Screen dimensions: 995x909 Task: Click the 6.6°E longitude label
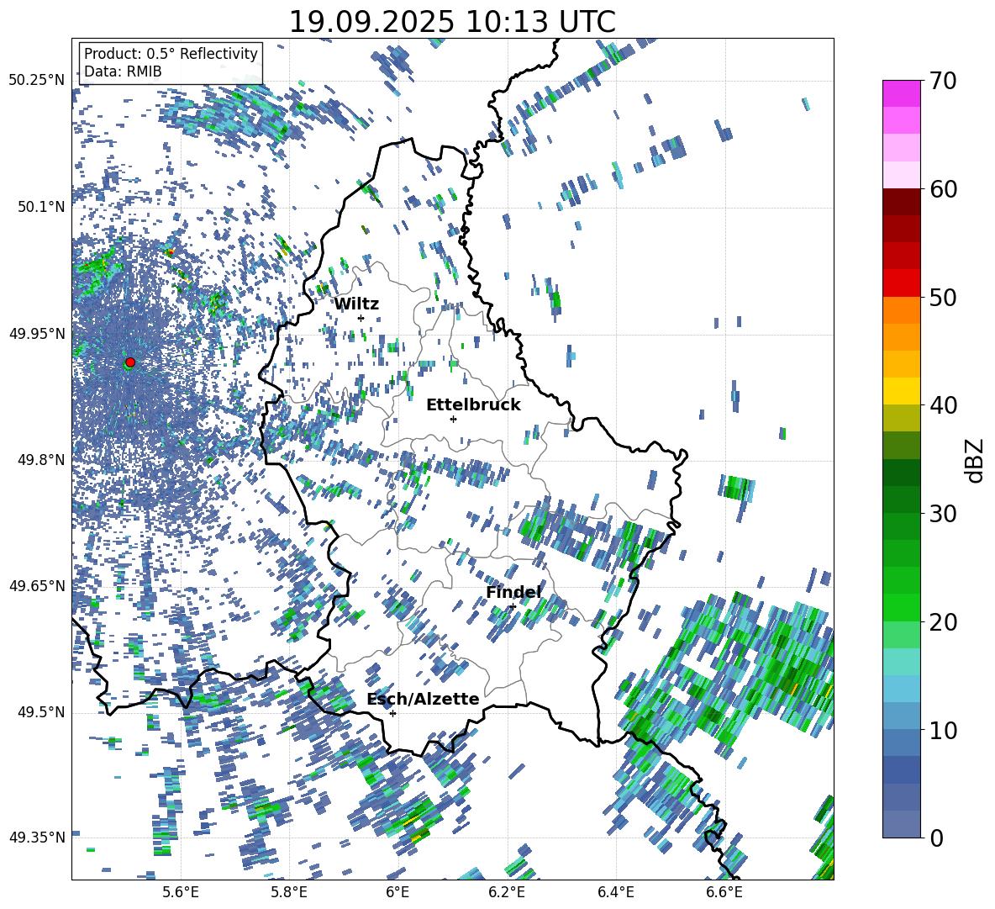724,892
